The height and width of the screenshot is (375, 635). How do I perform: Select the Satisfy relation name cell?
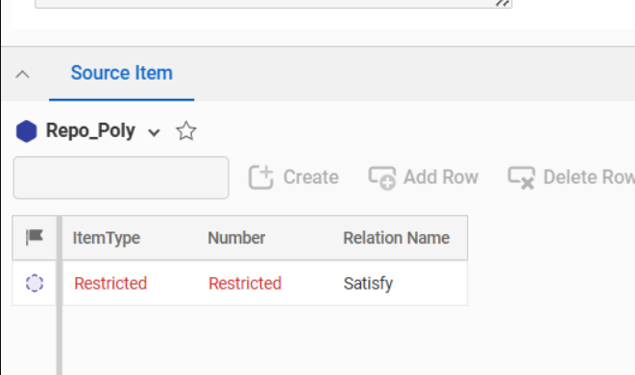368,283
